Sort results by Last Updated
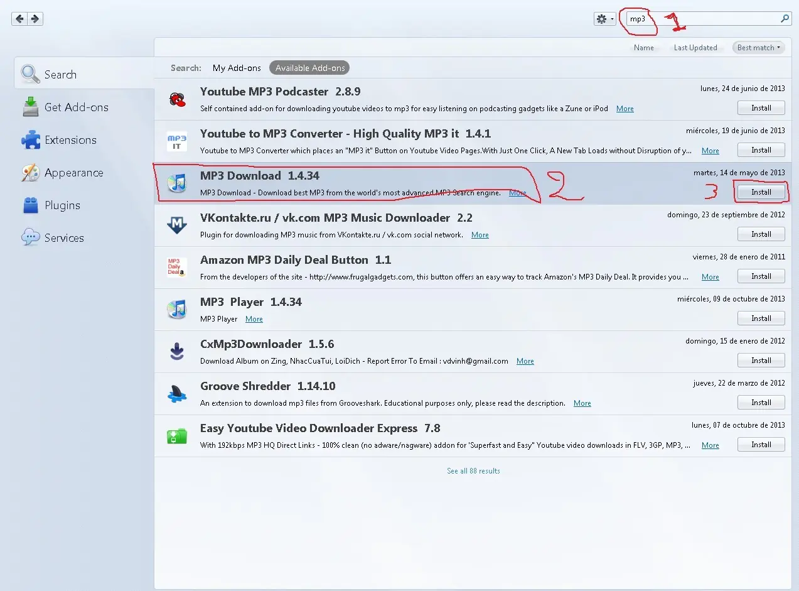This screenshot has height=591, width=799. 695,48
